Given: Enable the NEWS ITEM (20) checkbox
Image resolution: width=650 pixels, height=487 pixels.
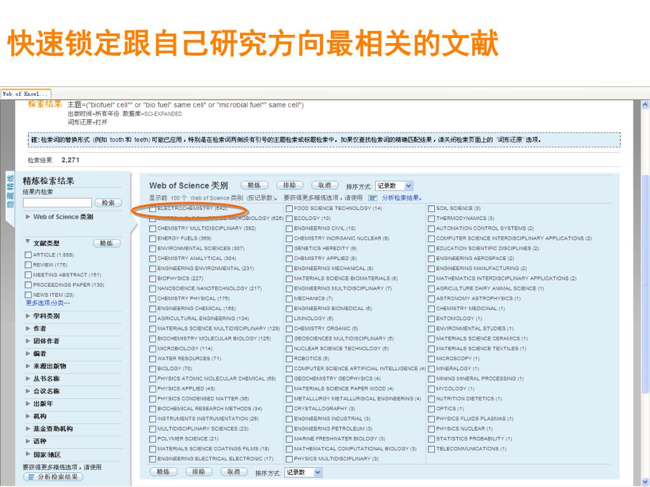Looking at the screenshot, I should pos(28,295).
